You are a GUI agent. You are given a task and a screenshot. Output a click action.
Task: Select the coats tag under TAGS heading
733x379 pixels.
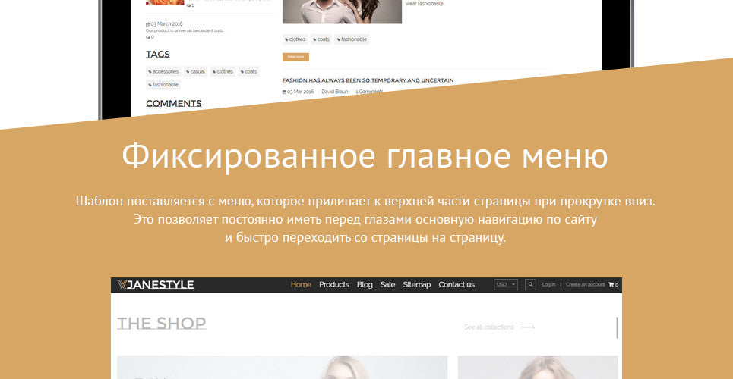tap(248, 71)
